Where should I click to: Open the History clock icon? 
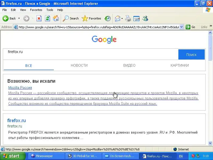point(108,18)
